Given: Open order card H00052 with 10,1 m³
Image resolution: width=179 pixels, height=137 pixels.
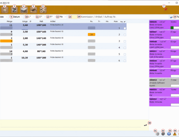Looking at the screenshot, I should click(x=164, y=102).
